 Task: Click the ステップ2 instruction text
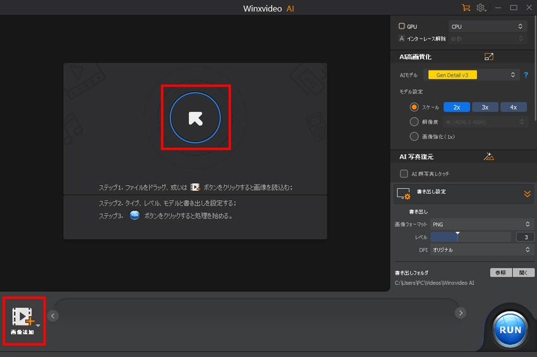167,203
